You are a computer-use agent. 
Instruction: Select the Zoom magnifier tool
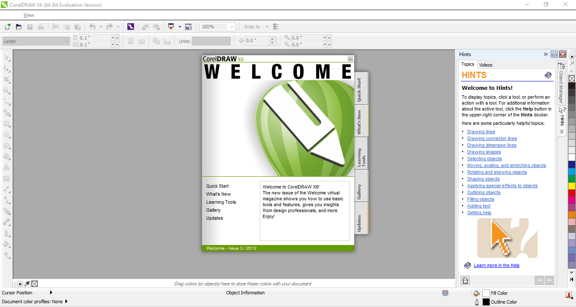click(7, 91)
